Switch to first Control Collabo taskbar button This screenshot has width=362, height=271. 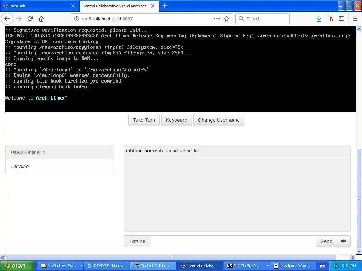[x=153, y=266]
